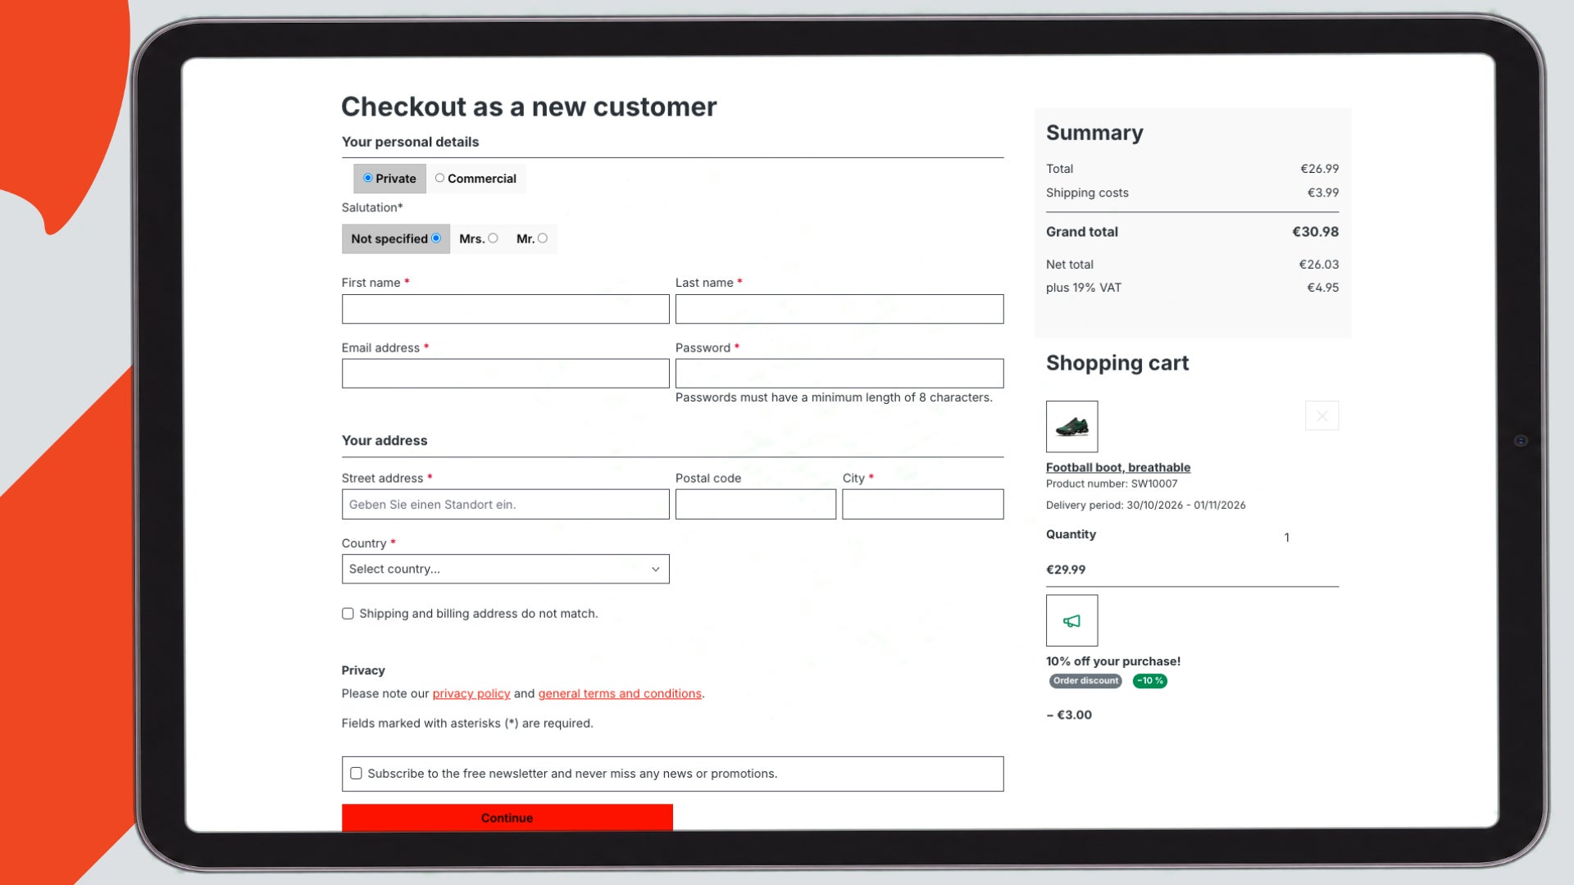The image size is (1574, 885).
Task: Focus the Email address input field
Action: coord(505,374)
